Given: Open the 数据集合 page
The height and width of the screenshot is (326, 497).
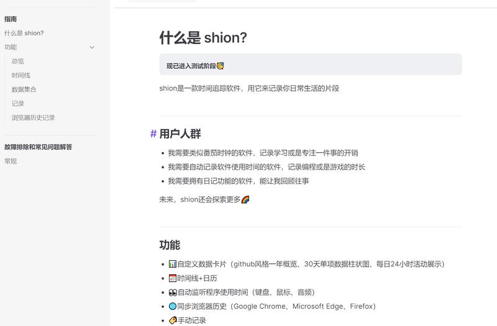Looking at the screenshot, I should pyautogui.click(x=24, y=89).
